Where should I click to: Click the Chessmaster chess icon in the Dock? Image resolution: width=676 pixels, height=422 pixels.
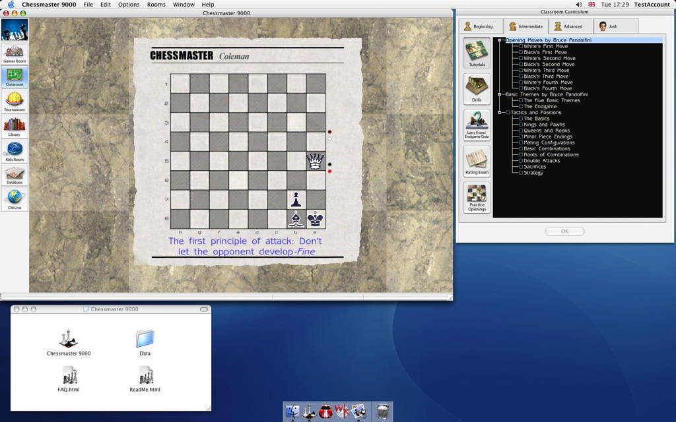309,411
